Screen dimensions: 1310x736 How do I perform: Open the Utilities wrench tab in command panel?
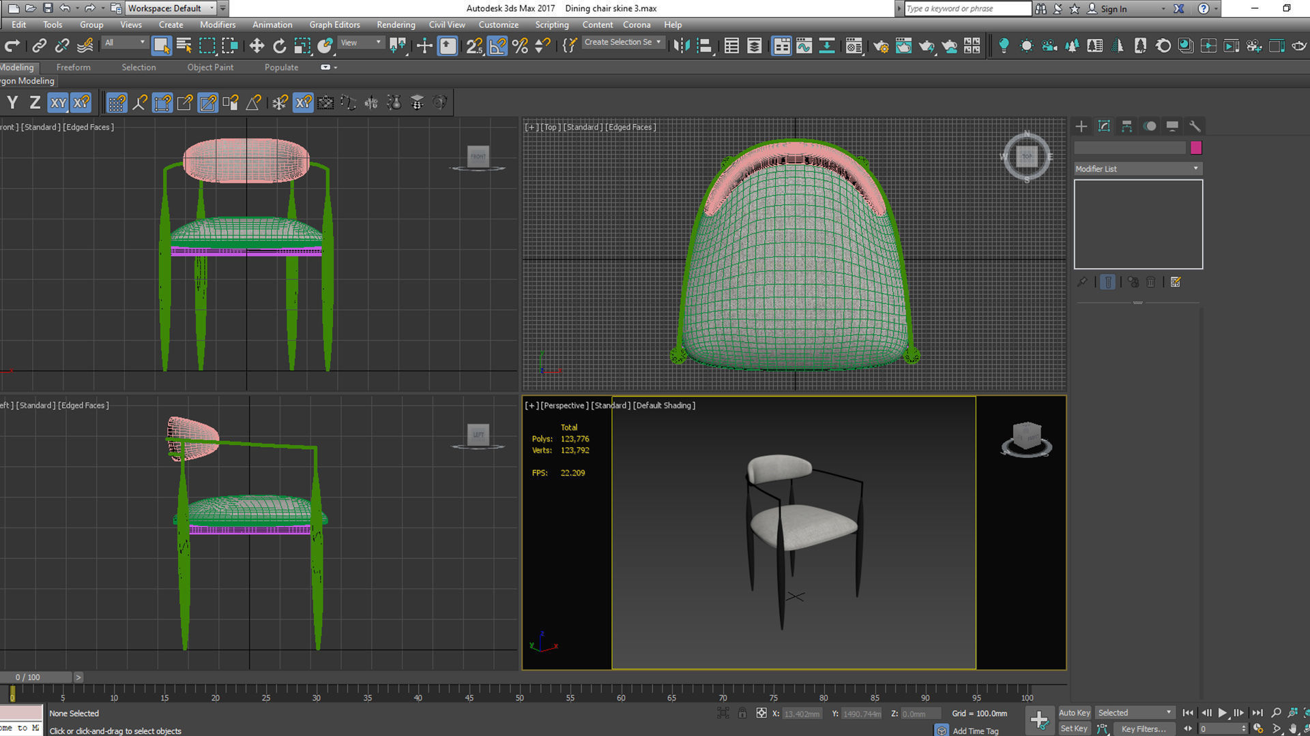pyautogui.click(x=1195, y=126)
